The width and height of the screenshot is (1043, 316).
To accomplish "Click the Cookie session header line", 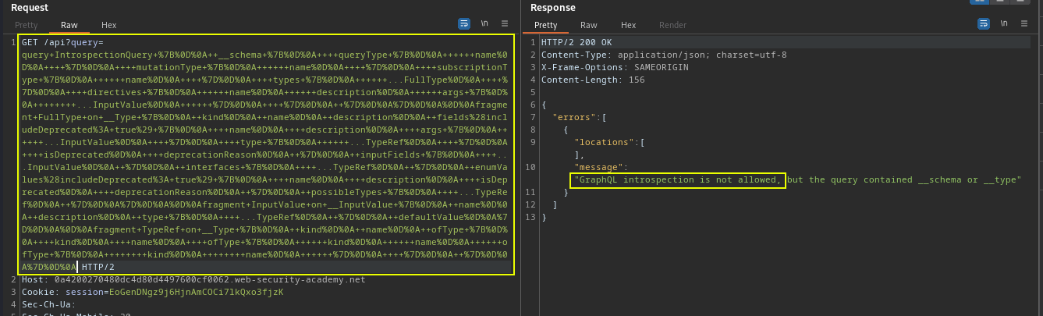I will coord(153,292).
